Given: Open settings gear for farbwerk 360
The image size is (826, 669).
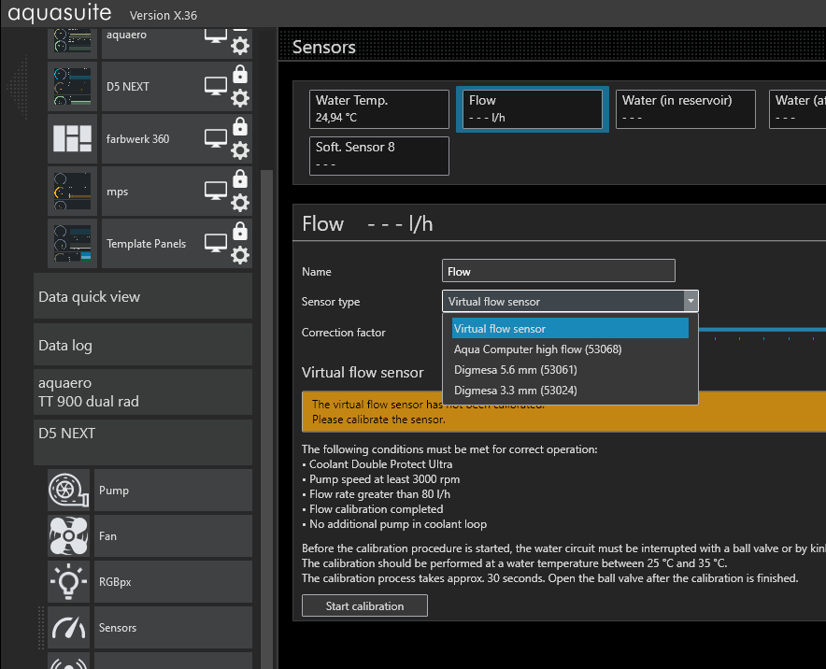Looking at the screenshot, I should point(240,150).
